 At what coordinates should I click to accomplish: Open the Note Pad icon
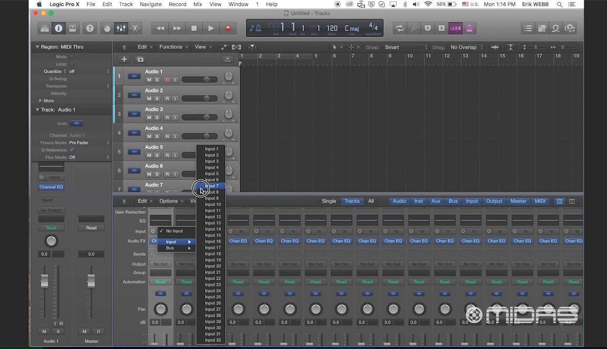tap(542, 28)
